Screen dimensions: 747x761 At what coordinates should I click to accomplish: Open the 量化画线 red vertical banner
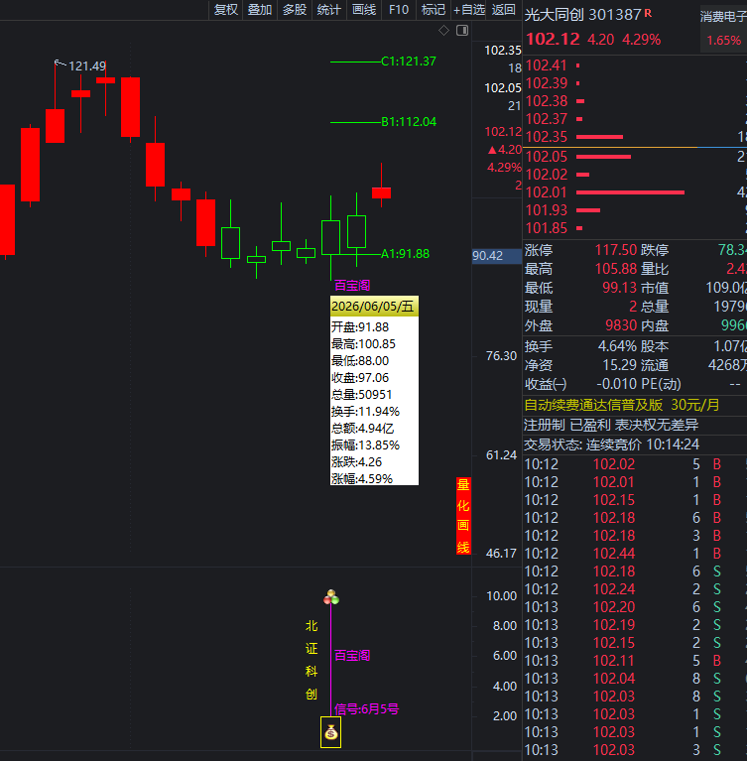point(463,515)
